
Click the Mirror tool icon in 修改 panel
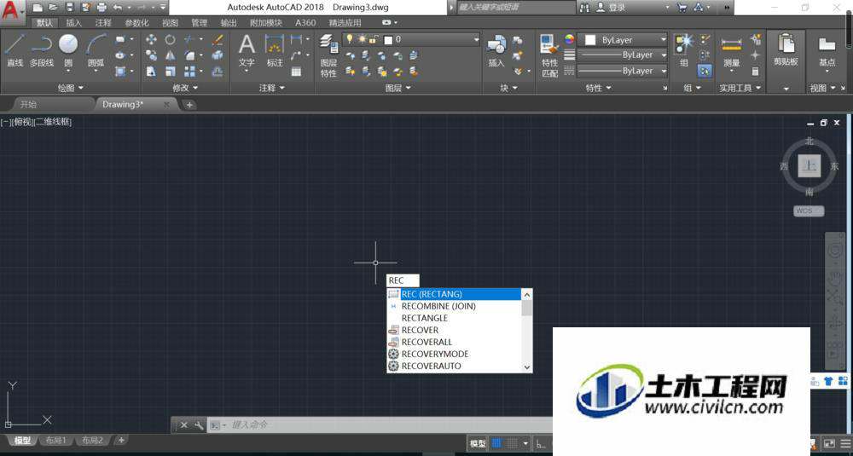(171, 55)
